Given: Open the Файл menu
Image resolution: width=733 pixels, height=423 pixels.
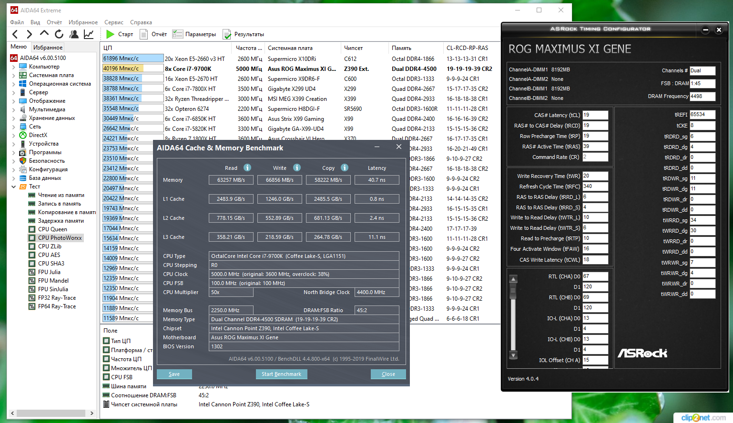Looking at the screenshot, I should (17, 22).
